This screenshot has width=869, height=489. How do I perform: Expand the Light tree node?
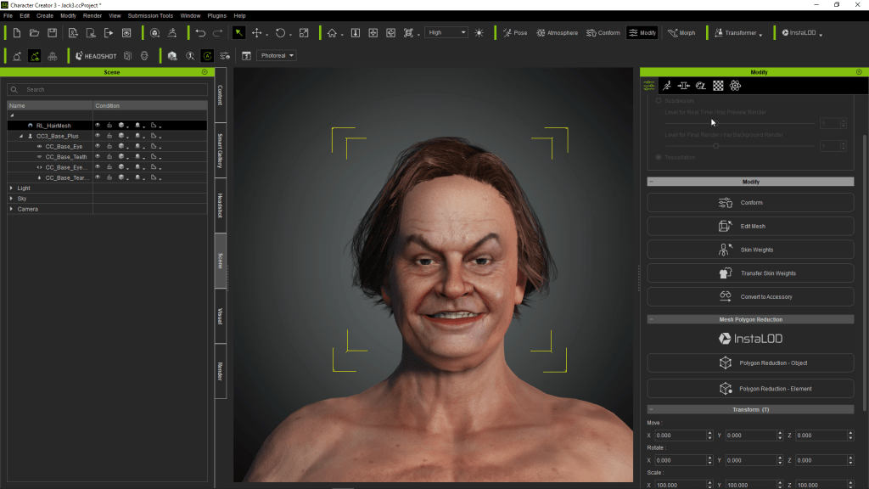click(11, 188)
